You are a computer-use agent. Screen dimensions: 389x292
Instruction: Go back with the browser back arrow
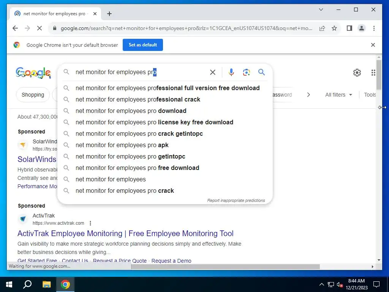click(15, 28)
